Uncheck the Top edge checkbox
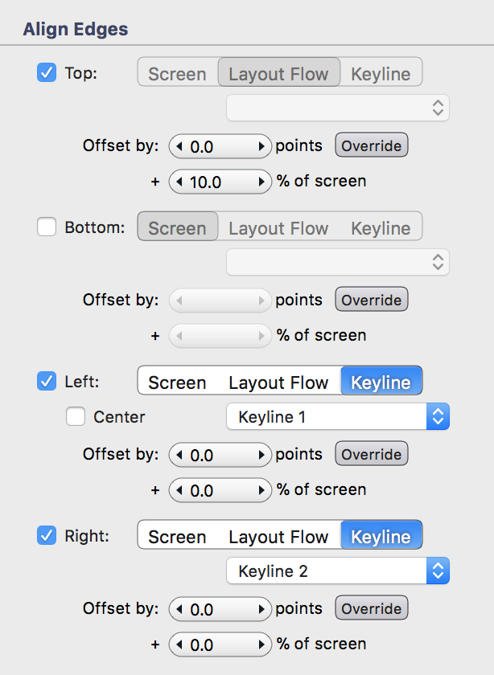 (x=47, y=73)
